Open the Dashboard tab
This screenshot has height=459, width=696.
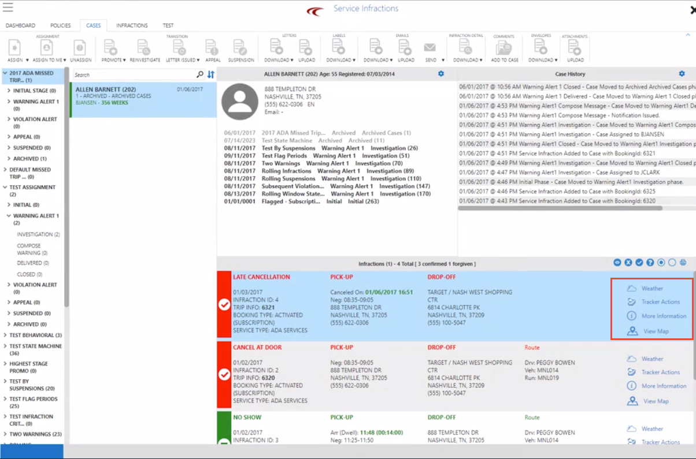20,25
